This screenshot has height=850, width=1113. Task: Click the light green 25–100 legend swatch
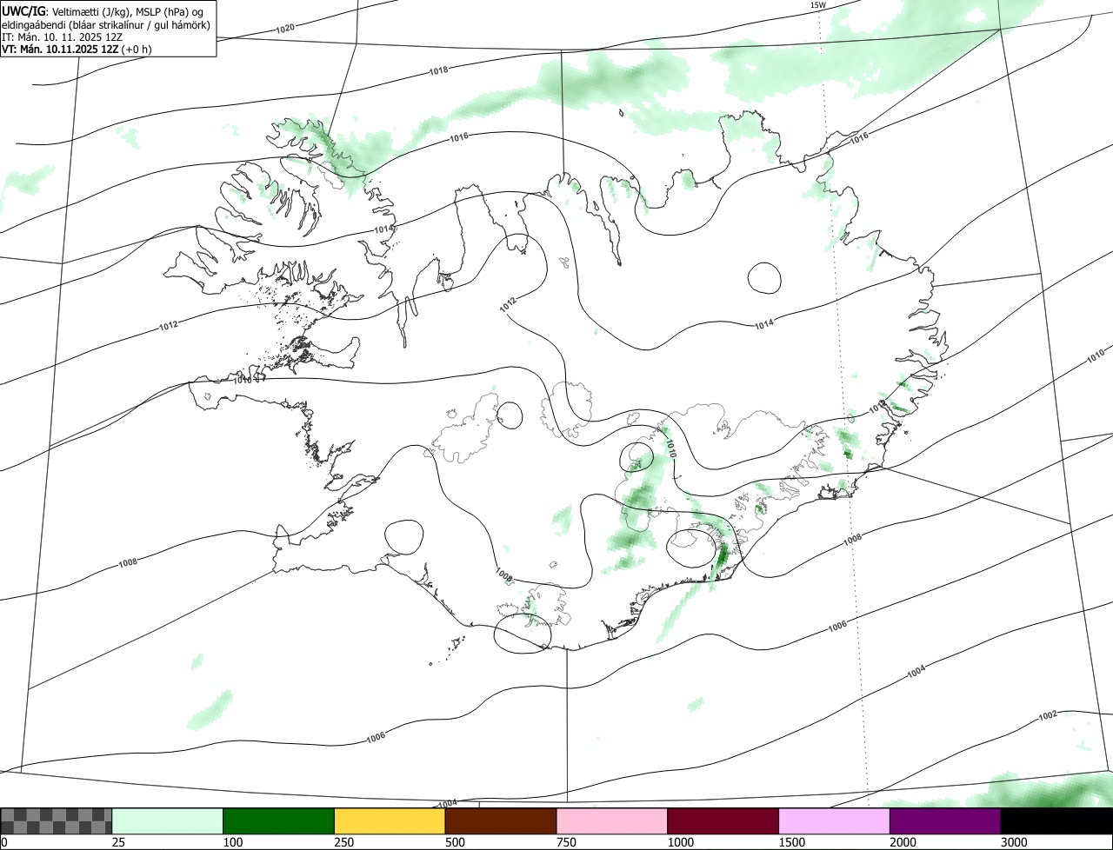pos(168,820)
